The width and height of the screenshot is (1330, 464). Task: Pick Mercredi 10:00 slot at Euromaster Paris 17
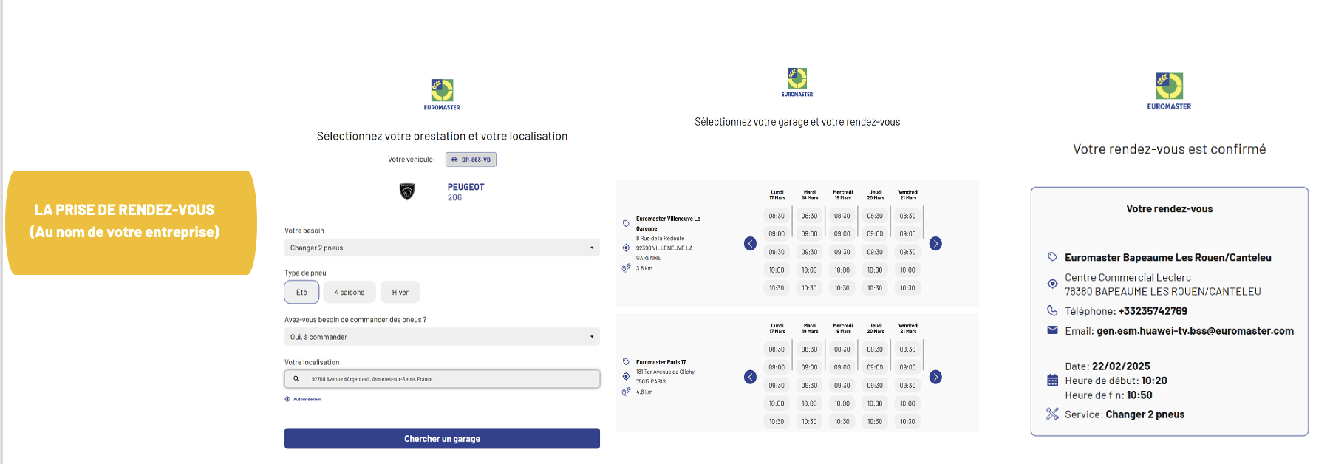(842, 403)
